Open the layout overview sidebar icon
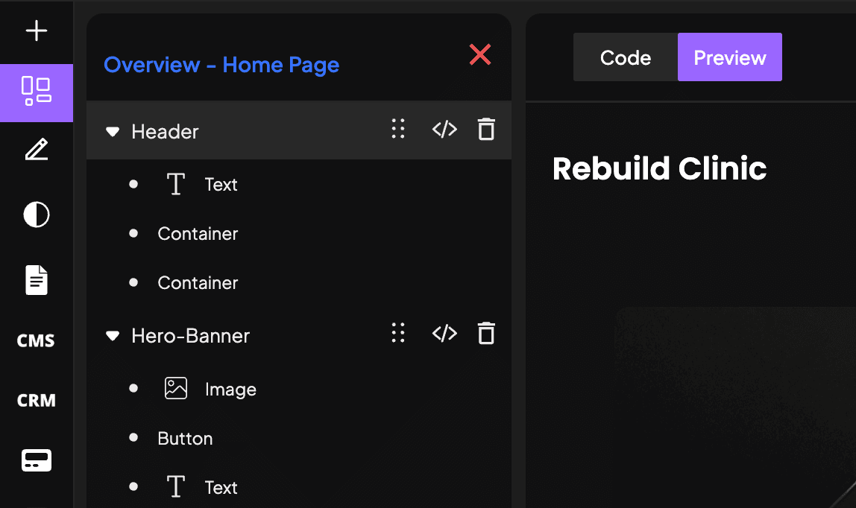 pos(36,92)
